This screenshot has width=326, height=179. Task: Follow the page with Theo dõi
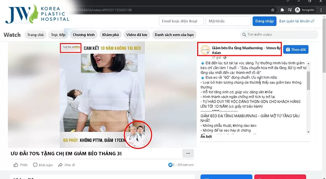pyautogui.click(x=296, y=49)
